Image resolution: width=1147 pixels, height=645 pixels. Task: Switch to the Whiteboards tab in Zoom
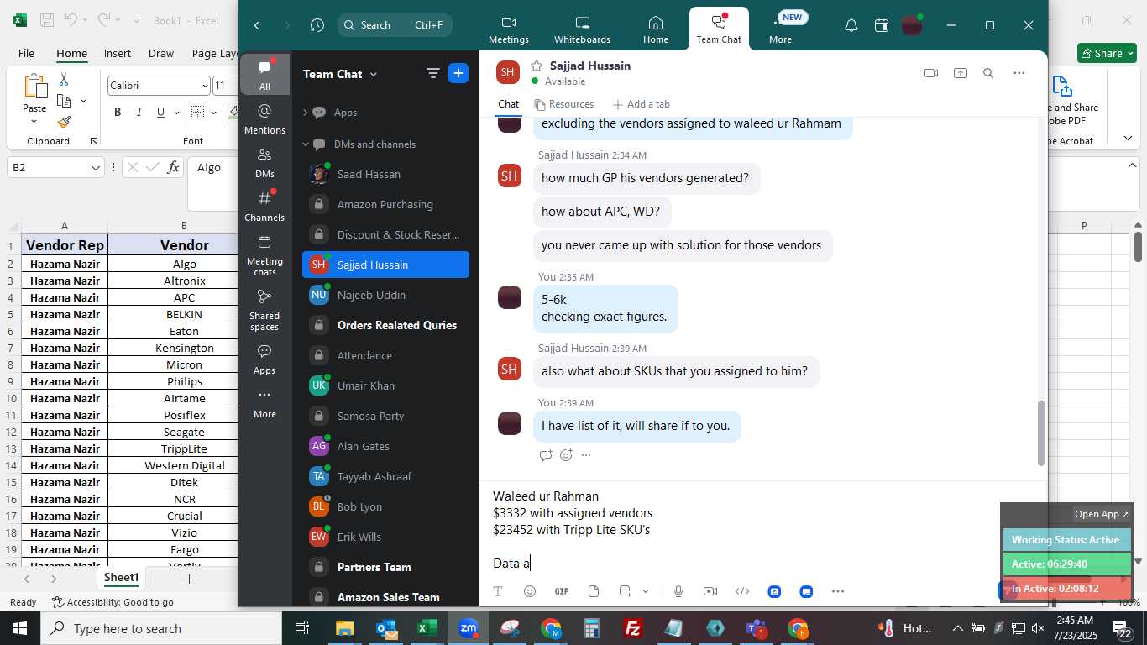tap(582, 29)
